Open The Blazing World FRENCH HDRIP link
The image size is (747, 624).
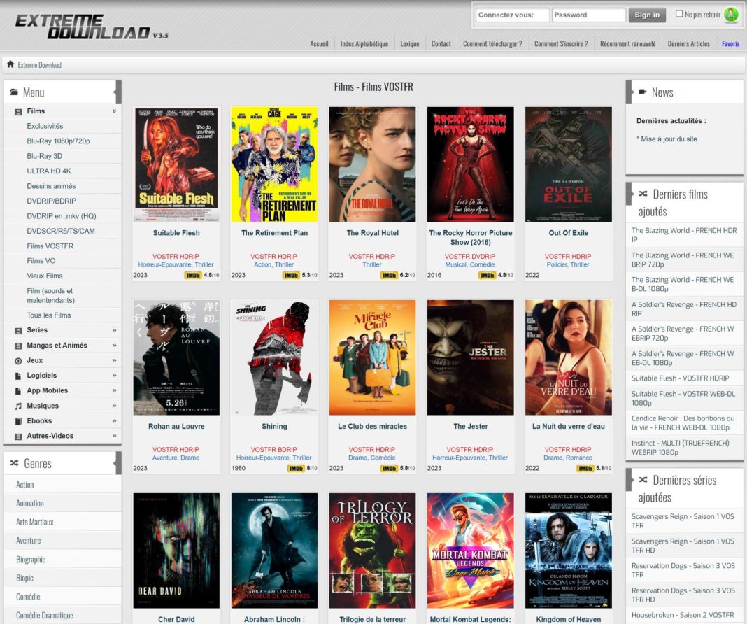click(683, 235)
